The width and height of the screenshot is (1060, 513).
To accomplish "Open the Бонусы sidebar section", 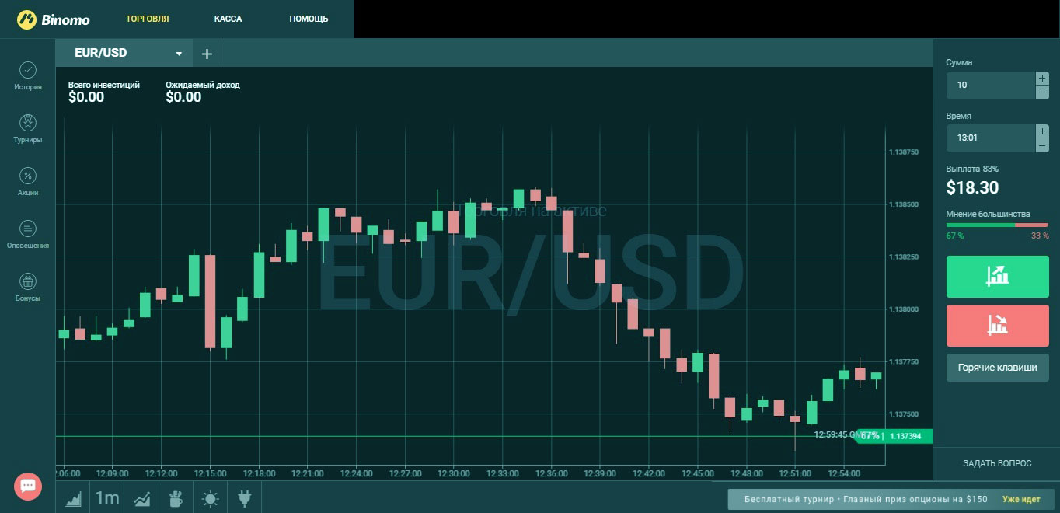I will coord(28,288).
